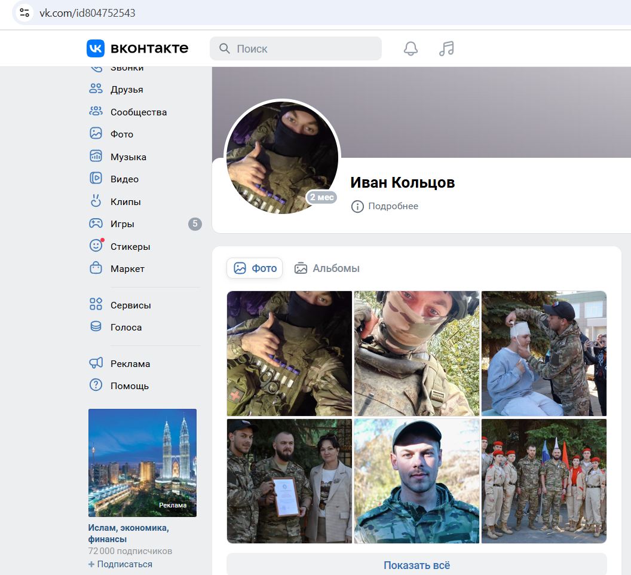Open the Маркет section
Image resolution: width=631 pixels, height=575 pixels.
(x=127, y=269)
